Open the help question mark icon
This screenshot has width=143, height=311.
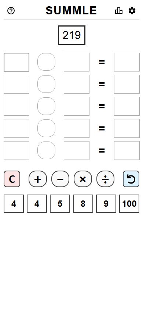click(11, 11)
